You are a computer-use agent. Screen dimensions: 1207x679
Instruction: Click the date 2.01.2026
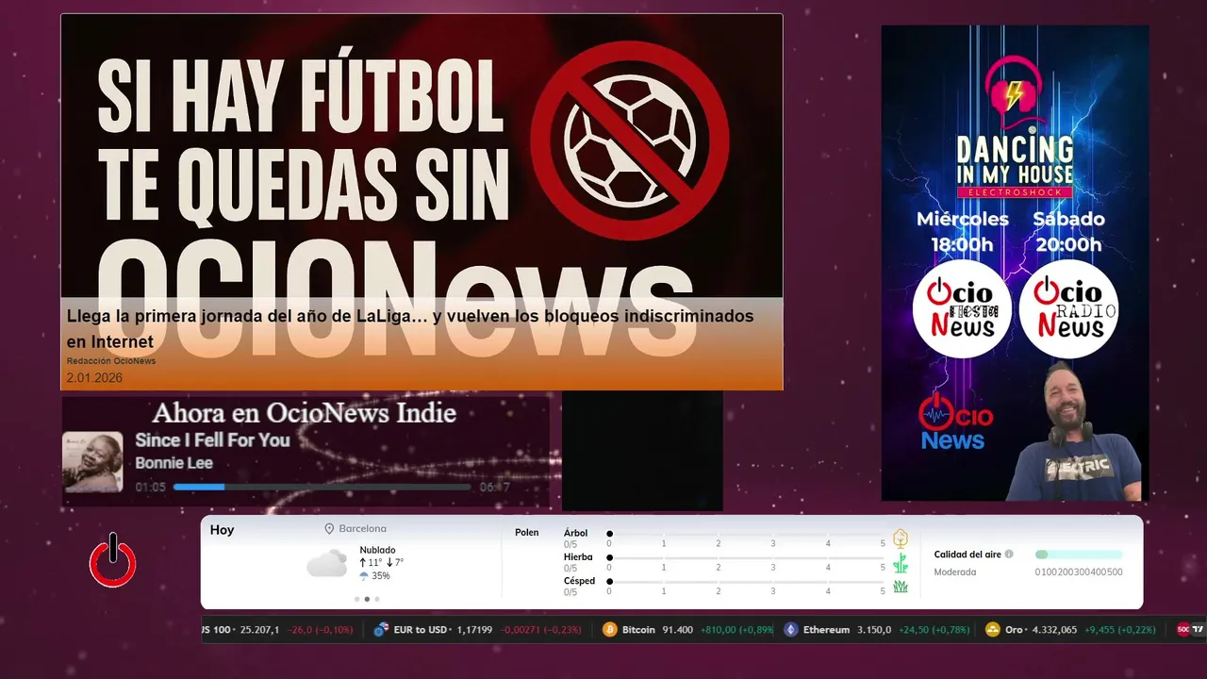(94, 378)
